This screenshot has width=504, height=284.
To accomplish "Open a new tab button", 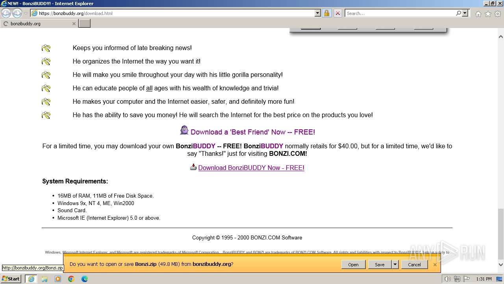I will coord(85,24).
